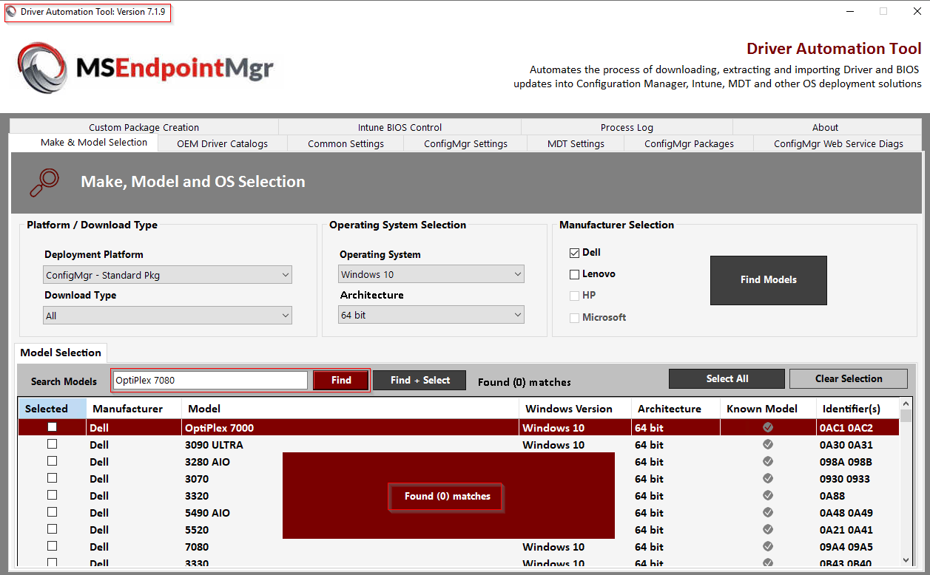
Task: Click Known Model checkmark for 3320 row
Action: (768, 495)
